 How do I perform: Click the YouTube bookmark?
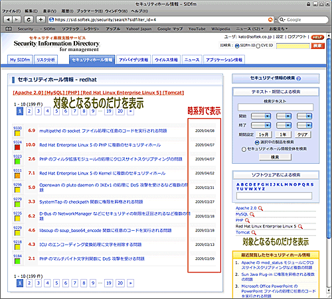pyautogui.click(x=197, y=29)
